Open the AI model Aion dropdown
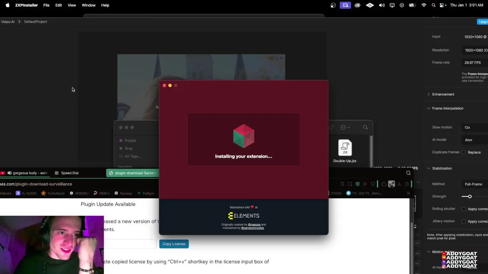The height and width of the screenshot is (274, 488). coord(475,140)
